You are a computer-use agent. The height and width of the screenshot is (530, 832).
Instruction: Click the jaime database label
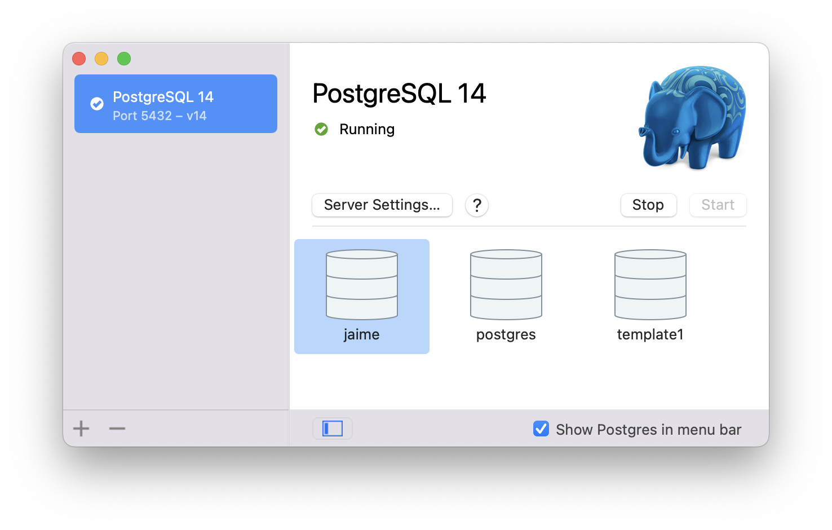pyautogui.click(x=361, y=334)
